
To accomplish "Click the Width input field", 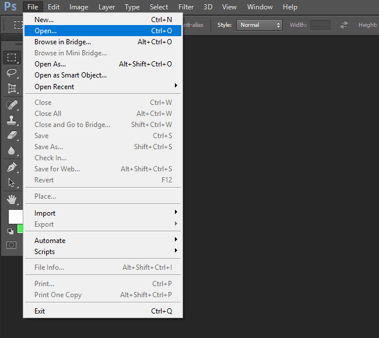I will (320, 25).
